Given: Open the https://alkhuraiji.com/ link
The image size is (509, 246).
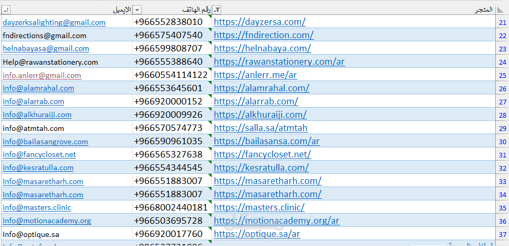Looking at the screenshot, I should point(260,115).
